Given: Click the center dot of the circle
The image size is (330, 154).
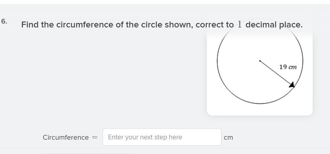Looking at the screenshot, I should tap(260, 61).
